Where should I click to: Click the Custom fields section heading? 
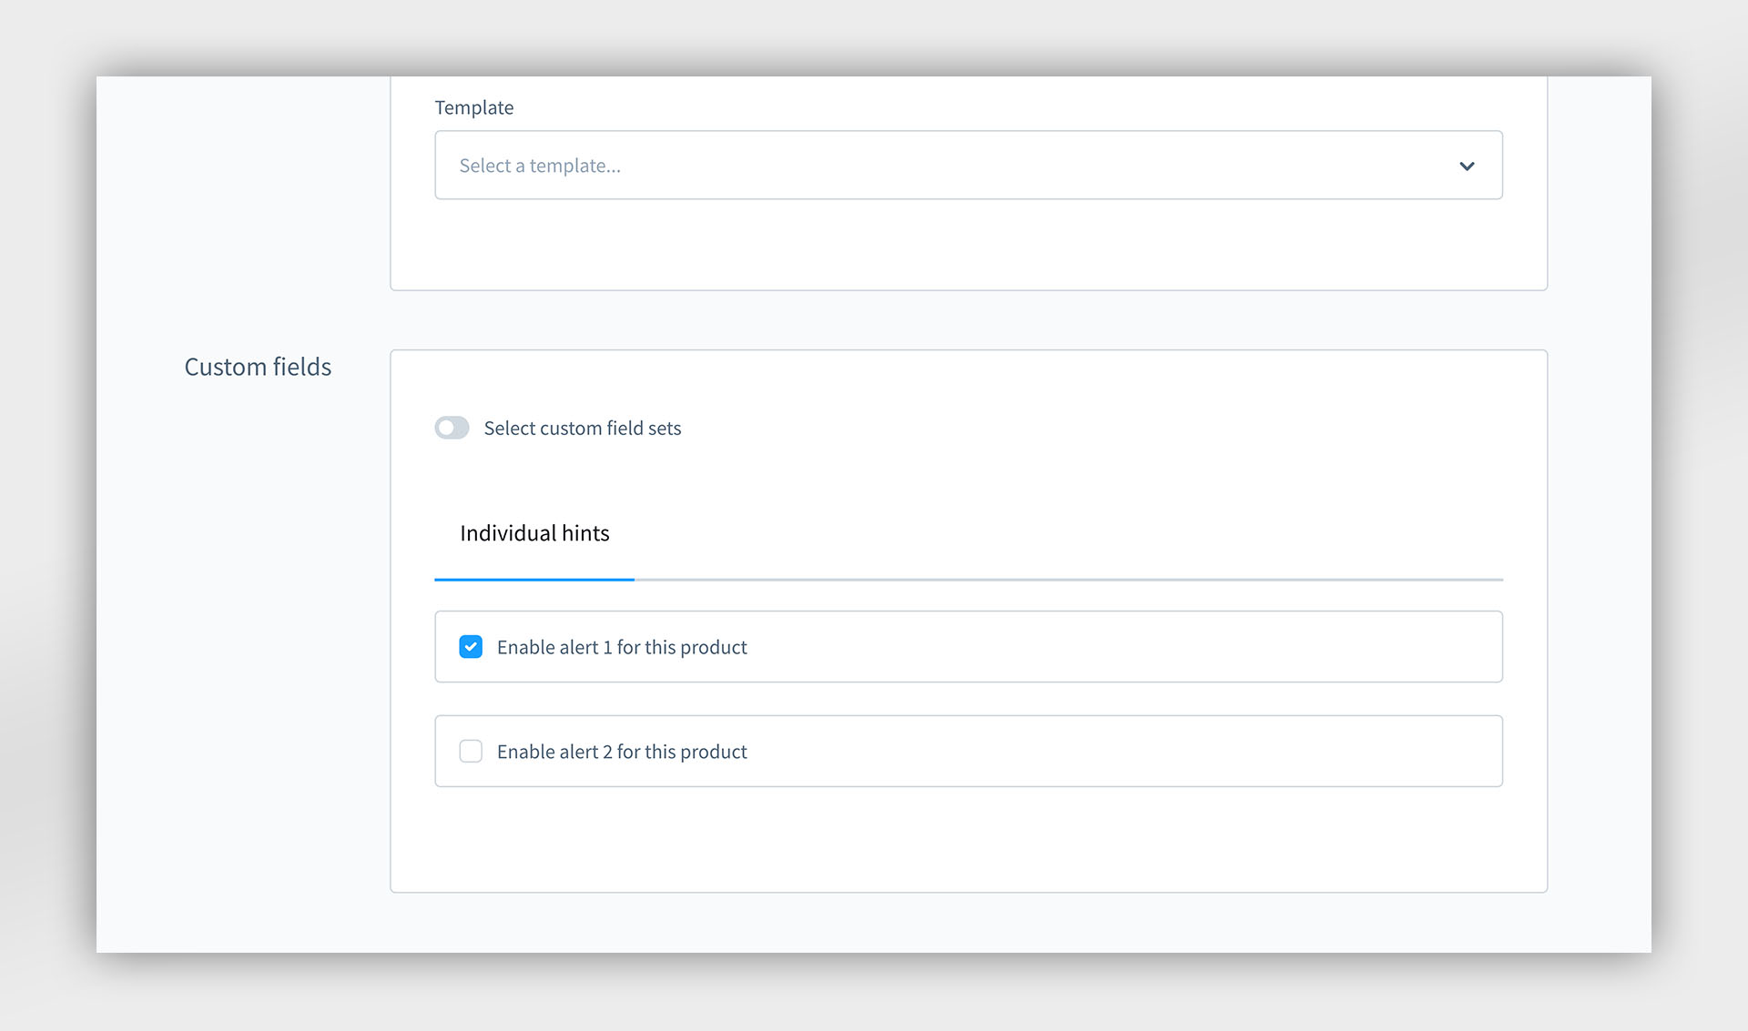(x=258, y=367)
